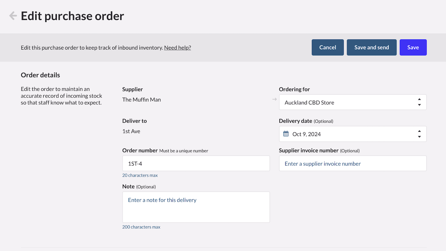Click the 1st Ave delivery address

(x=131, y=131)
